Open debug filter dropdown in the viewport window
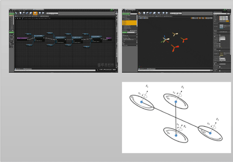Image resolution: width=233 pixels, height=162 pixels. 176,13
